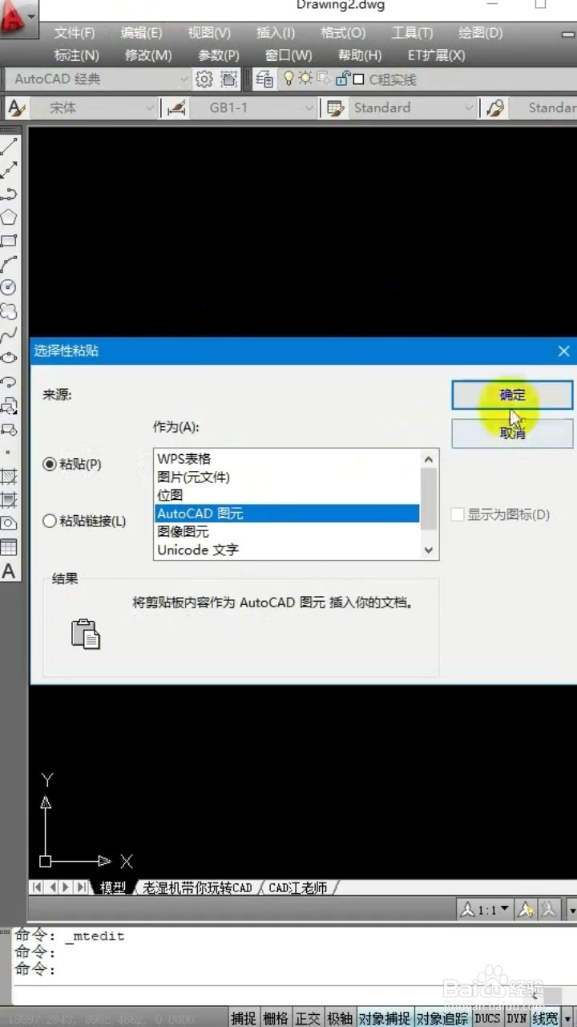Image resolution: width=577 pixels, height=1027 pixels.
Task: Click the annotation scale 1:1 icon
Action: pos(485,909)
